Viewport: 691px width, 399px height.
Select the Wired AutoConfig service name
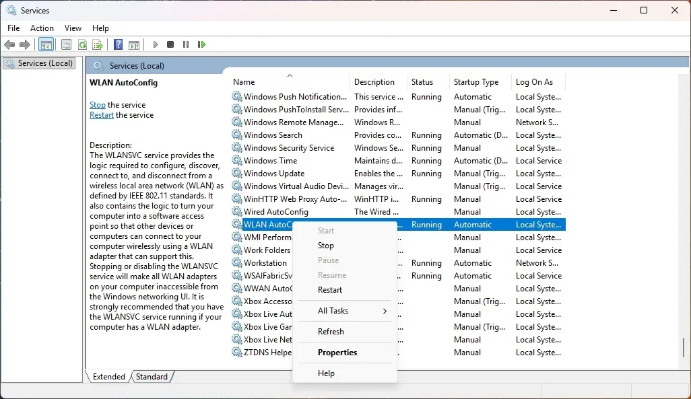[x=276, y=212]
